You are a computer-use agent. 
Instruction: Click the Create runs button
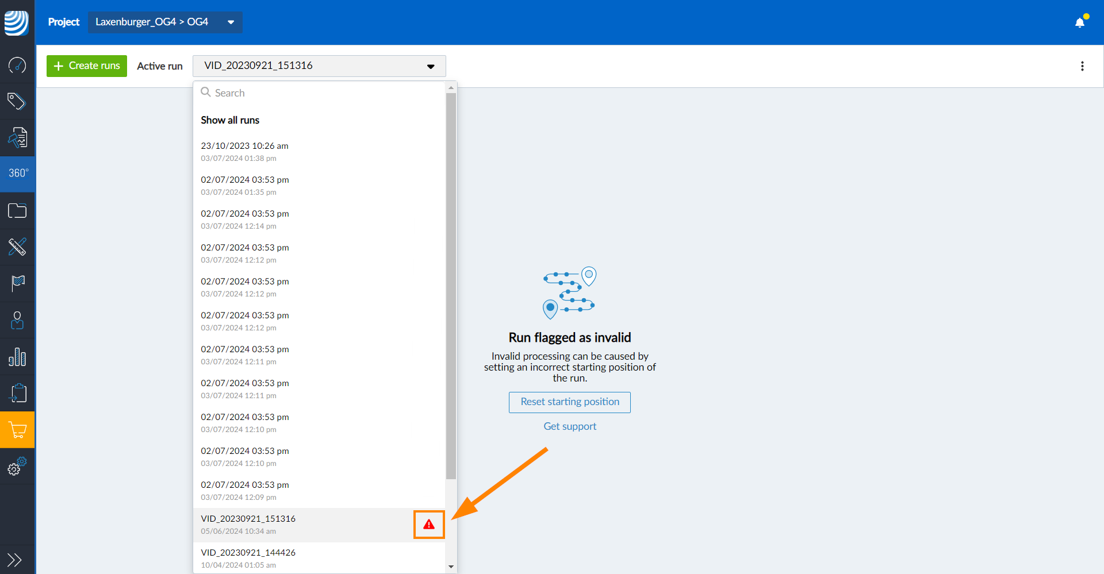pos(87,66)
